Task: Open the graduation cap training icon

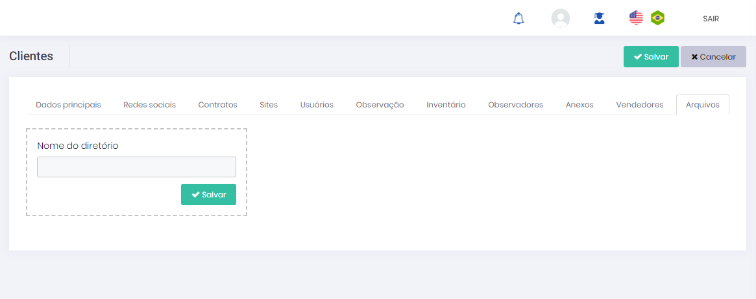Action: pos(599,18)
